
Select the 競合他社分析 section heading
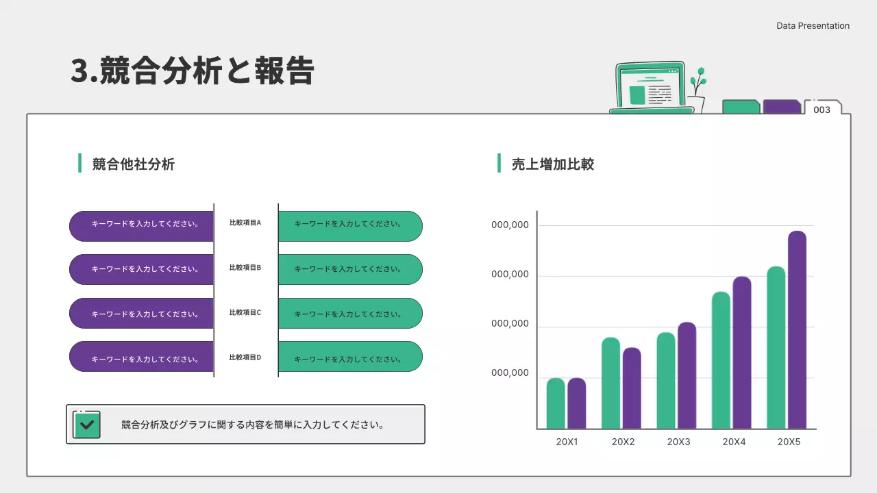pyautogui.click(x=134, y=164)
